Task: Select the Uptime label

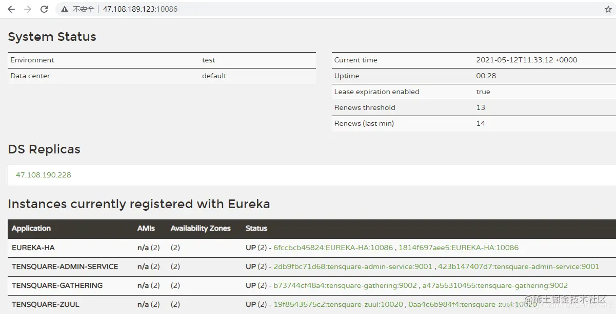Action: tap(347, 76)
